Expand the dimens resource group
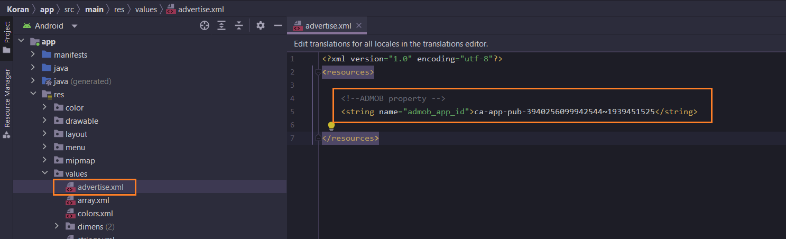Image resolution: width=786 pixels, height=239 pixels. click(x=57, y=227)
